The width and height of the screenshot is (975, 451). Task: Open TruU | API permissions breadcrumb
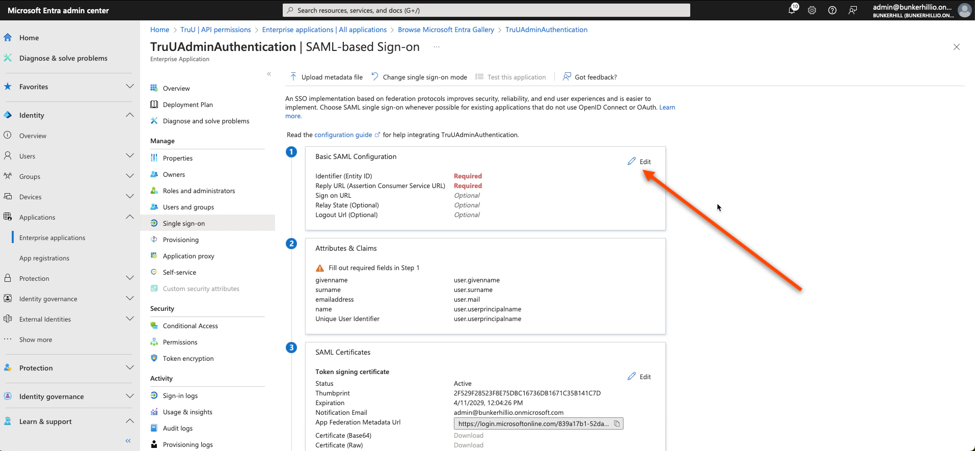215,30
